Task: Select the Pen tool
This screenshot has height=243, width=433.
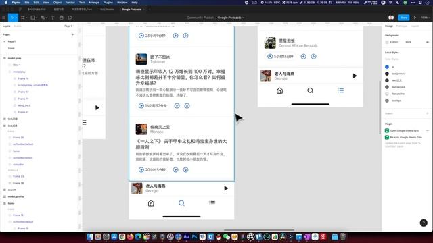Action: [x=42, y=18]
